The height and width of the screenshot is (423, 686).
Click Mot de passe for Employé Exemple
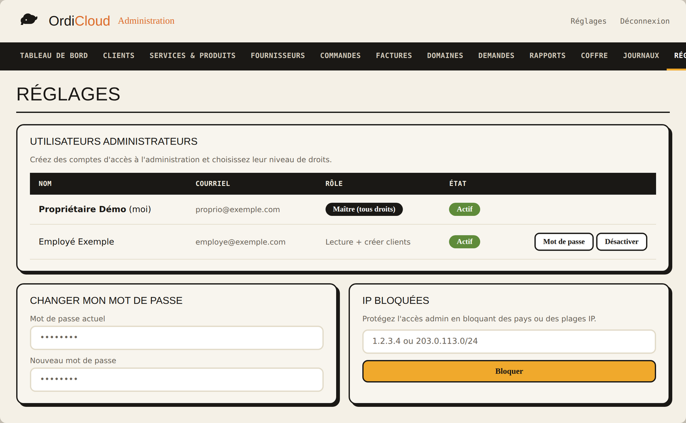pos(564,242)
